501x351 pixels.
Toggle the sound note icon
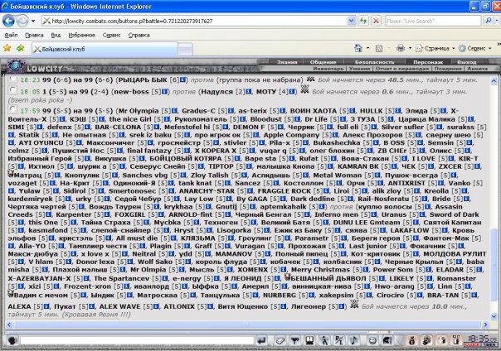coord(354,340)
